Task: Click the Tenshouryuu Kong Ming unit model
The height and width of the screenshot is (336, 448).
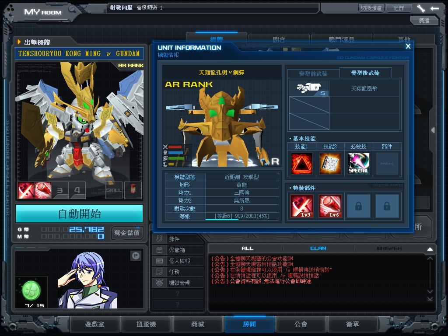Action: pyautogui.click(x=80, y=123)
